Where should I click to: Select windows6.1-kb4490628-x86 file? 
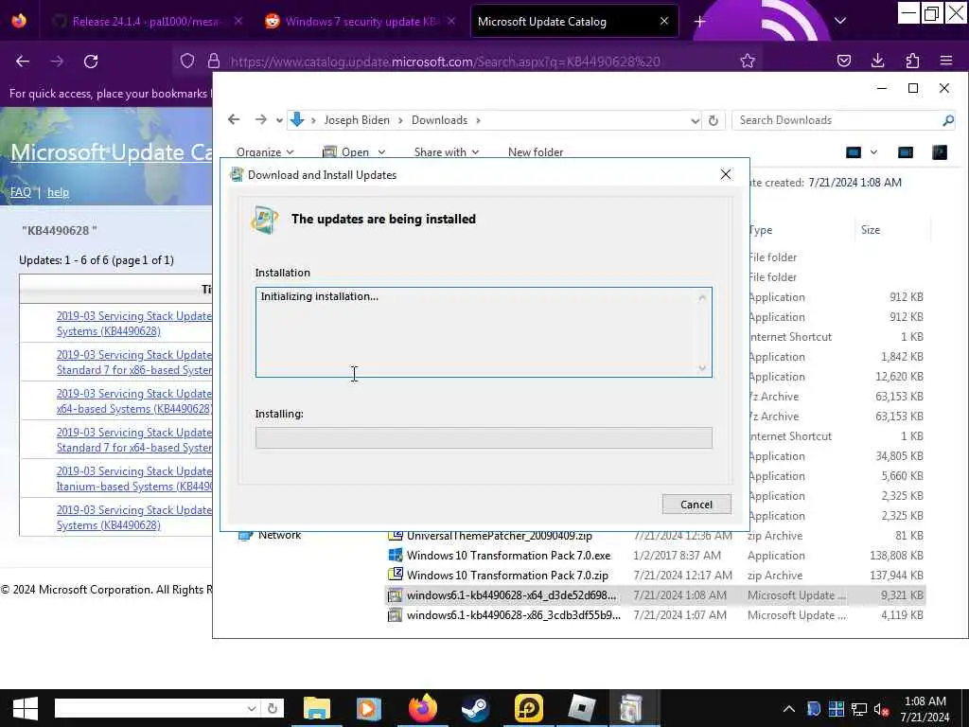pyautogui.click(x=655, y=615)
